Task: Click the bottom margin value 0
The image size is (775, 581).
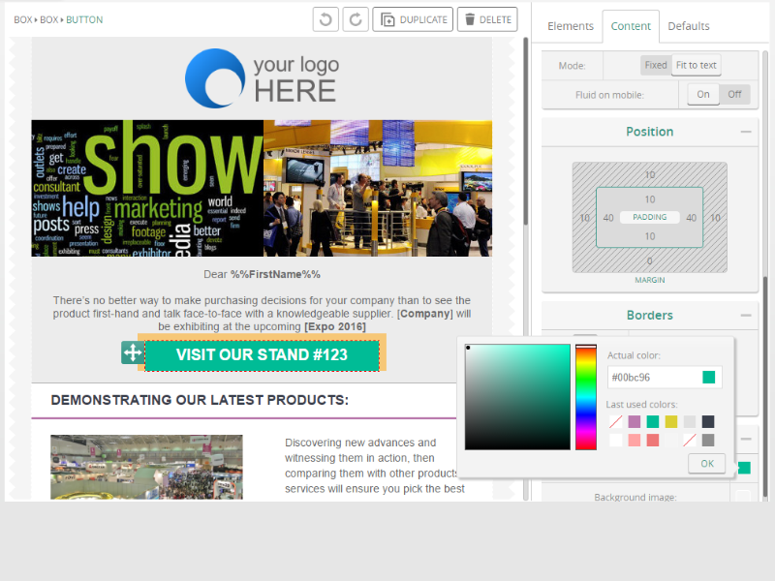Action: (650, 260)
